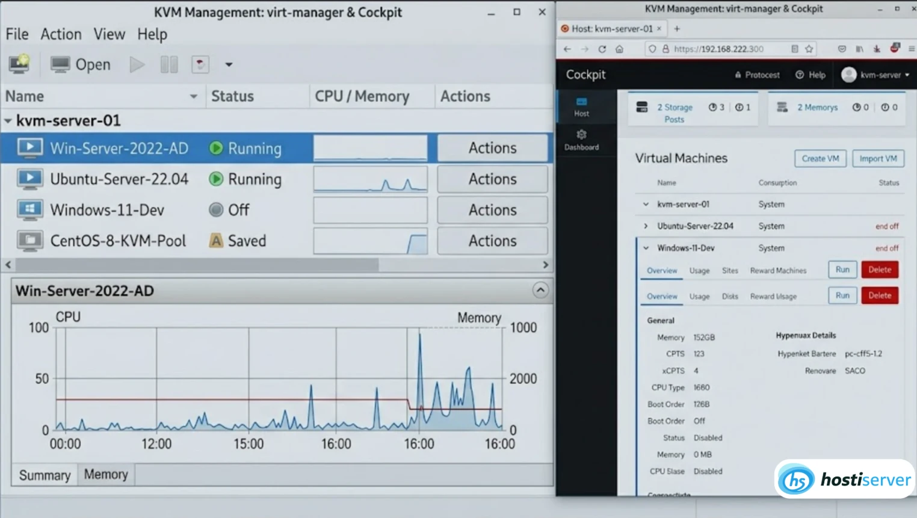
Task: Expand the Ubuntu-Server-22.04 row in Cockpit
Action: click(x=646, y=226)
